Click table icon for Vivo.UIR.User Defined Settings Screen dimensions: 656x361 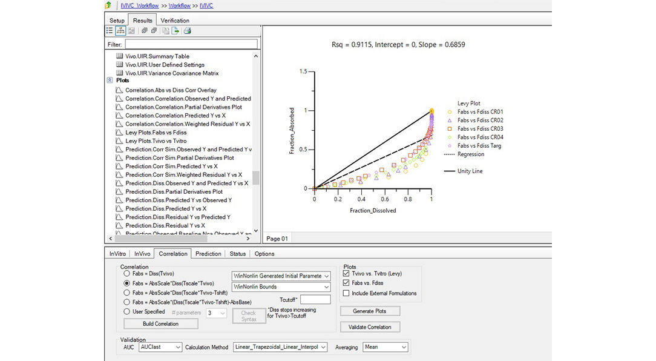click(120, 64)
